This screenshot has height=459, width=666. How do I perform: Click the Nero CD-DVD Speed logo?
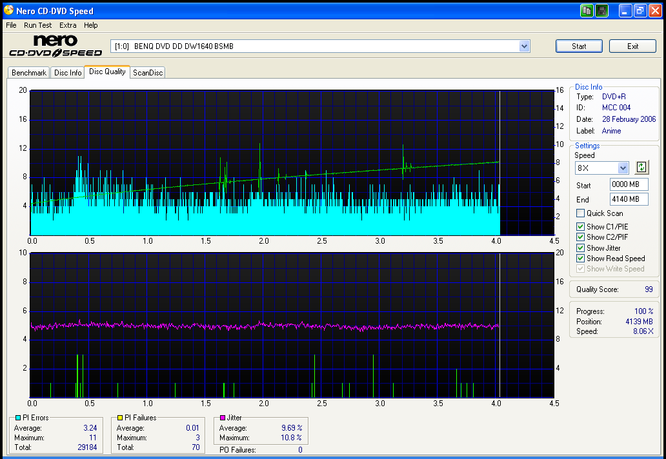tap(55, 46)
